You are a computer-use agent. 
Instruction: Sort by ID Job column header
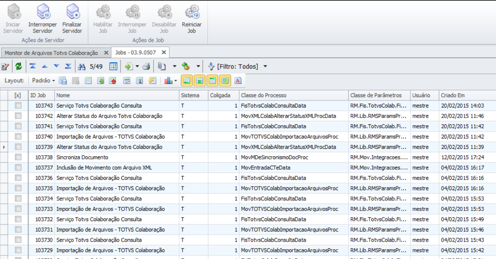point(41,95)
